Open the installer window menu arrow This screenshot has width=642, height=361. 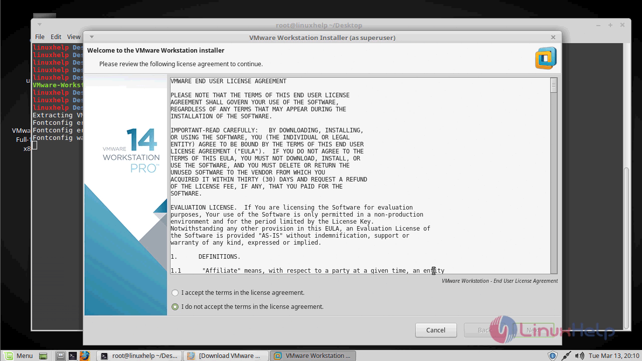[92, 37]
